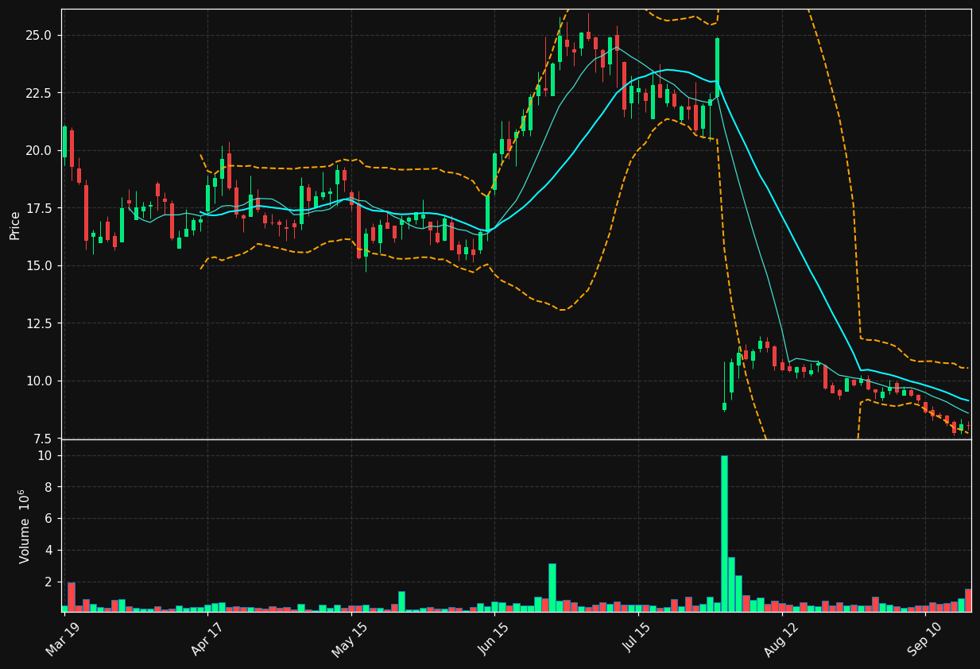
Task: Click the volume axis tick 10
Action: pos(45,456)
